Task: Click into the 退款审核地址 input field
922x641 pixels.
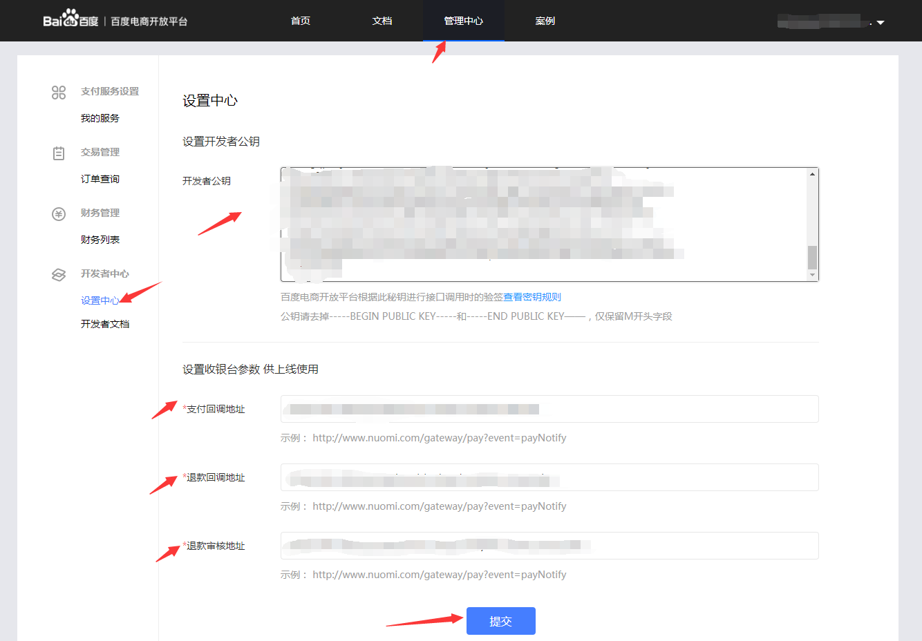Action: point(549,546)
